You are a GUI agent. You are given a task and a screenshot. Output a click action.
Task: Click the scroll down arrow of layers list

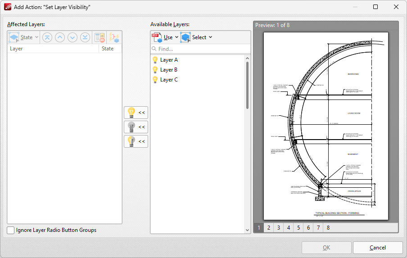(x=247, y=230)
